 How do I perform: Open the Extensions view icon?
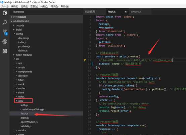(x=5, y=51)
